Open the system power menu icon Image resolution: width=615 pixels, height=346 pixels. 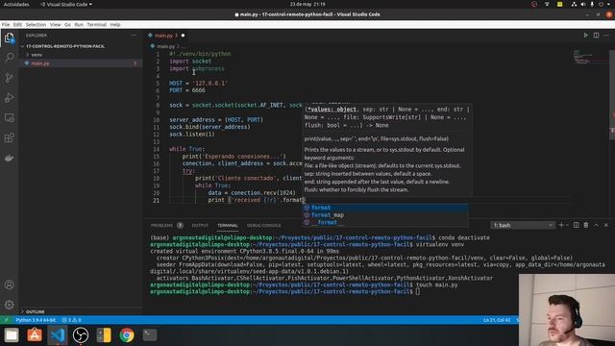pyautogui.click(x=602, y=4)
